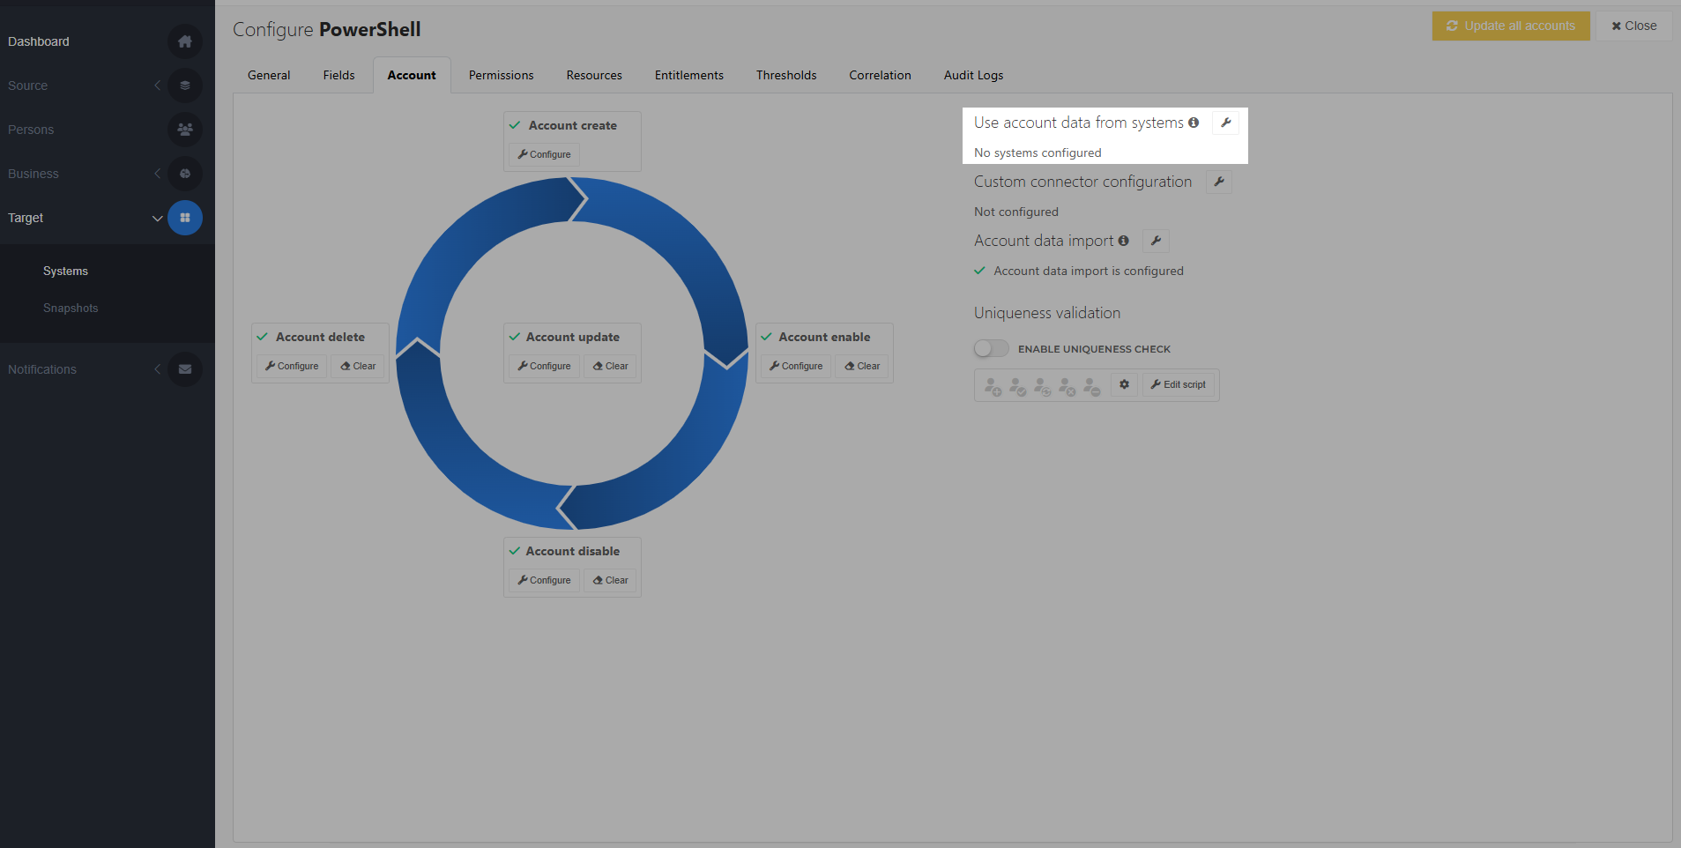Open the gear settings in Uniqueness validation
The image size is (1681, 848).
[x=1124, y=384]
